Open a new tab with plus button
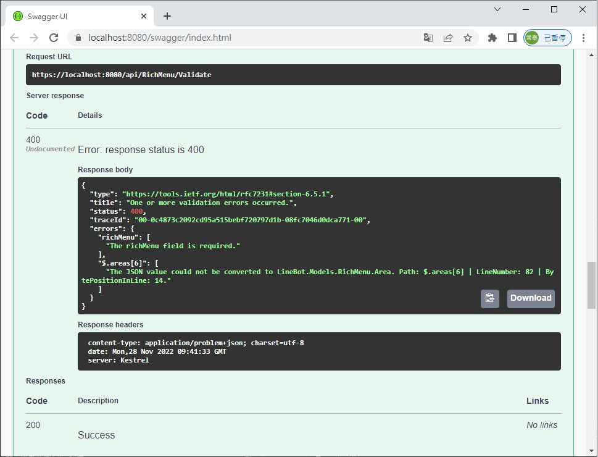Screen dimensions: 598x457 (167, 16)
